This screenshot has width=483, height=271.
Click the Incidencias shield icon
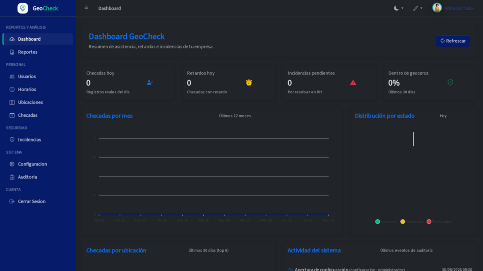pyautogui.click(x=12, y=140)
